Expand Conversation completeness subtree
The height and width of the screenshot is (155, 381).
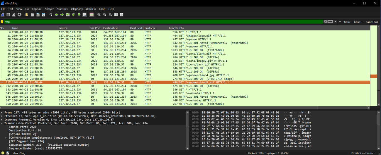point(6,137)
